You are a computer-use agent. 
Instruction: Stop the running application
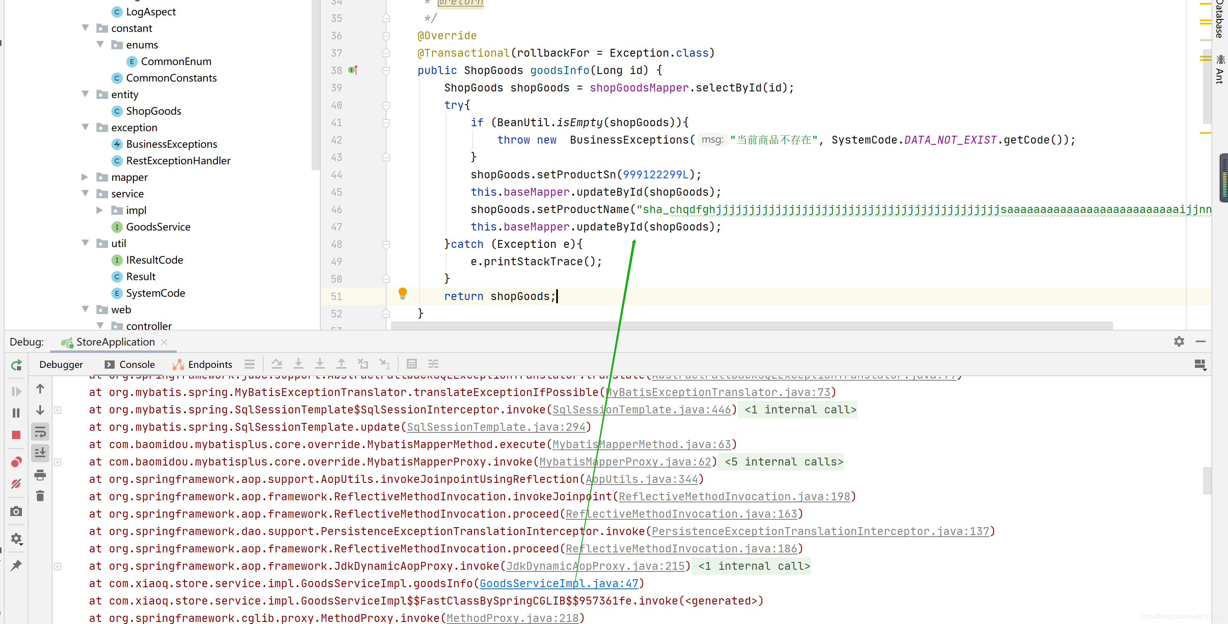[16, 435]
